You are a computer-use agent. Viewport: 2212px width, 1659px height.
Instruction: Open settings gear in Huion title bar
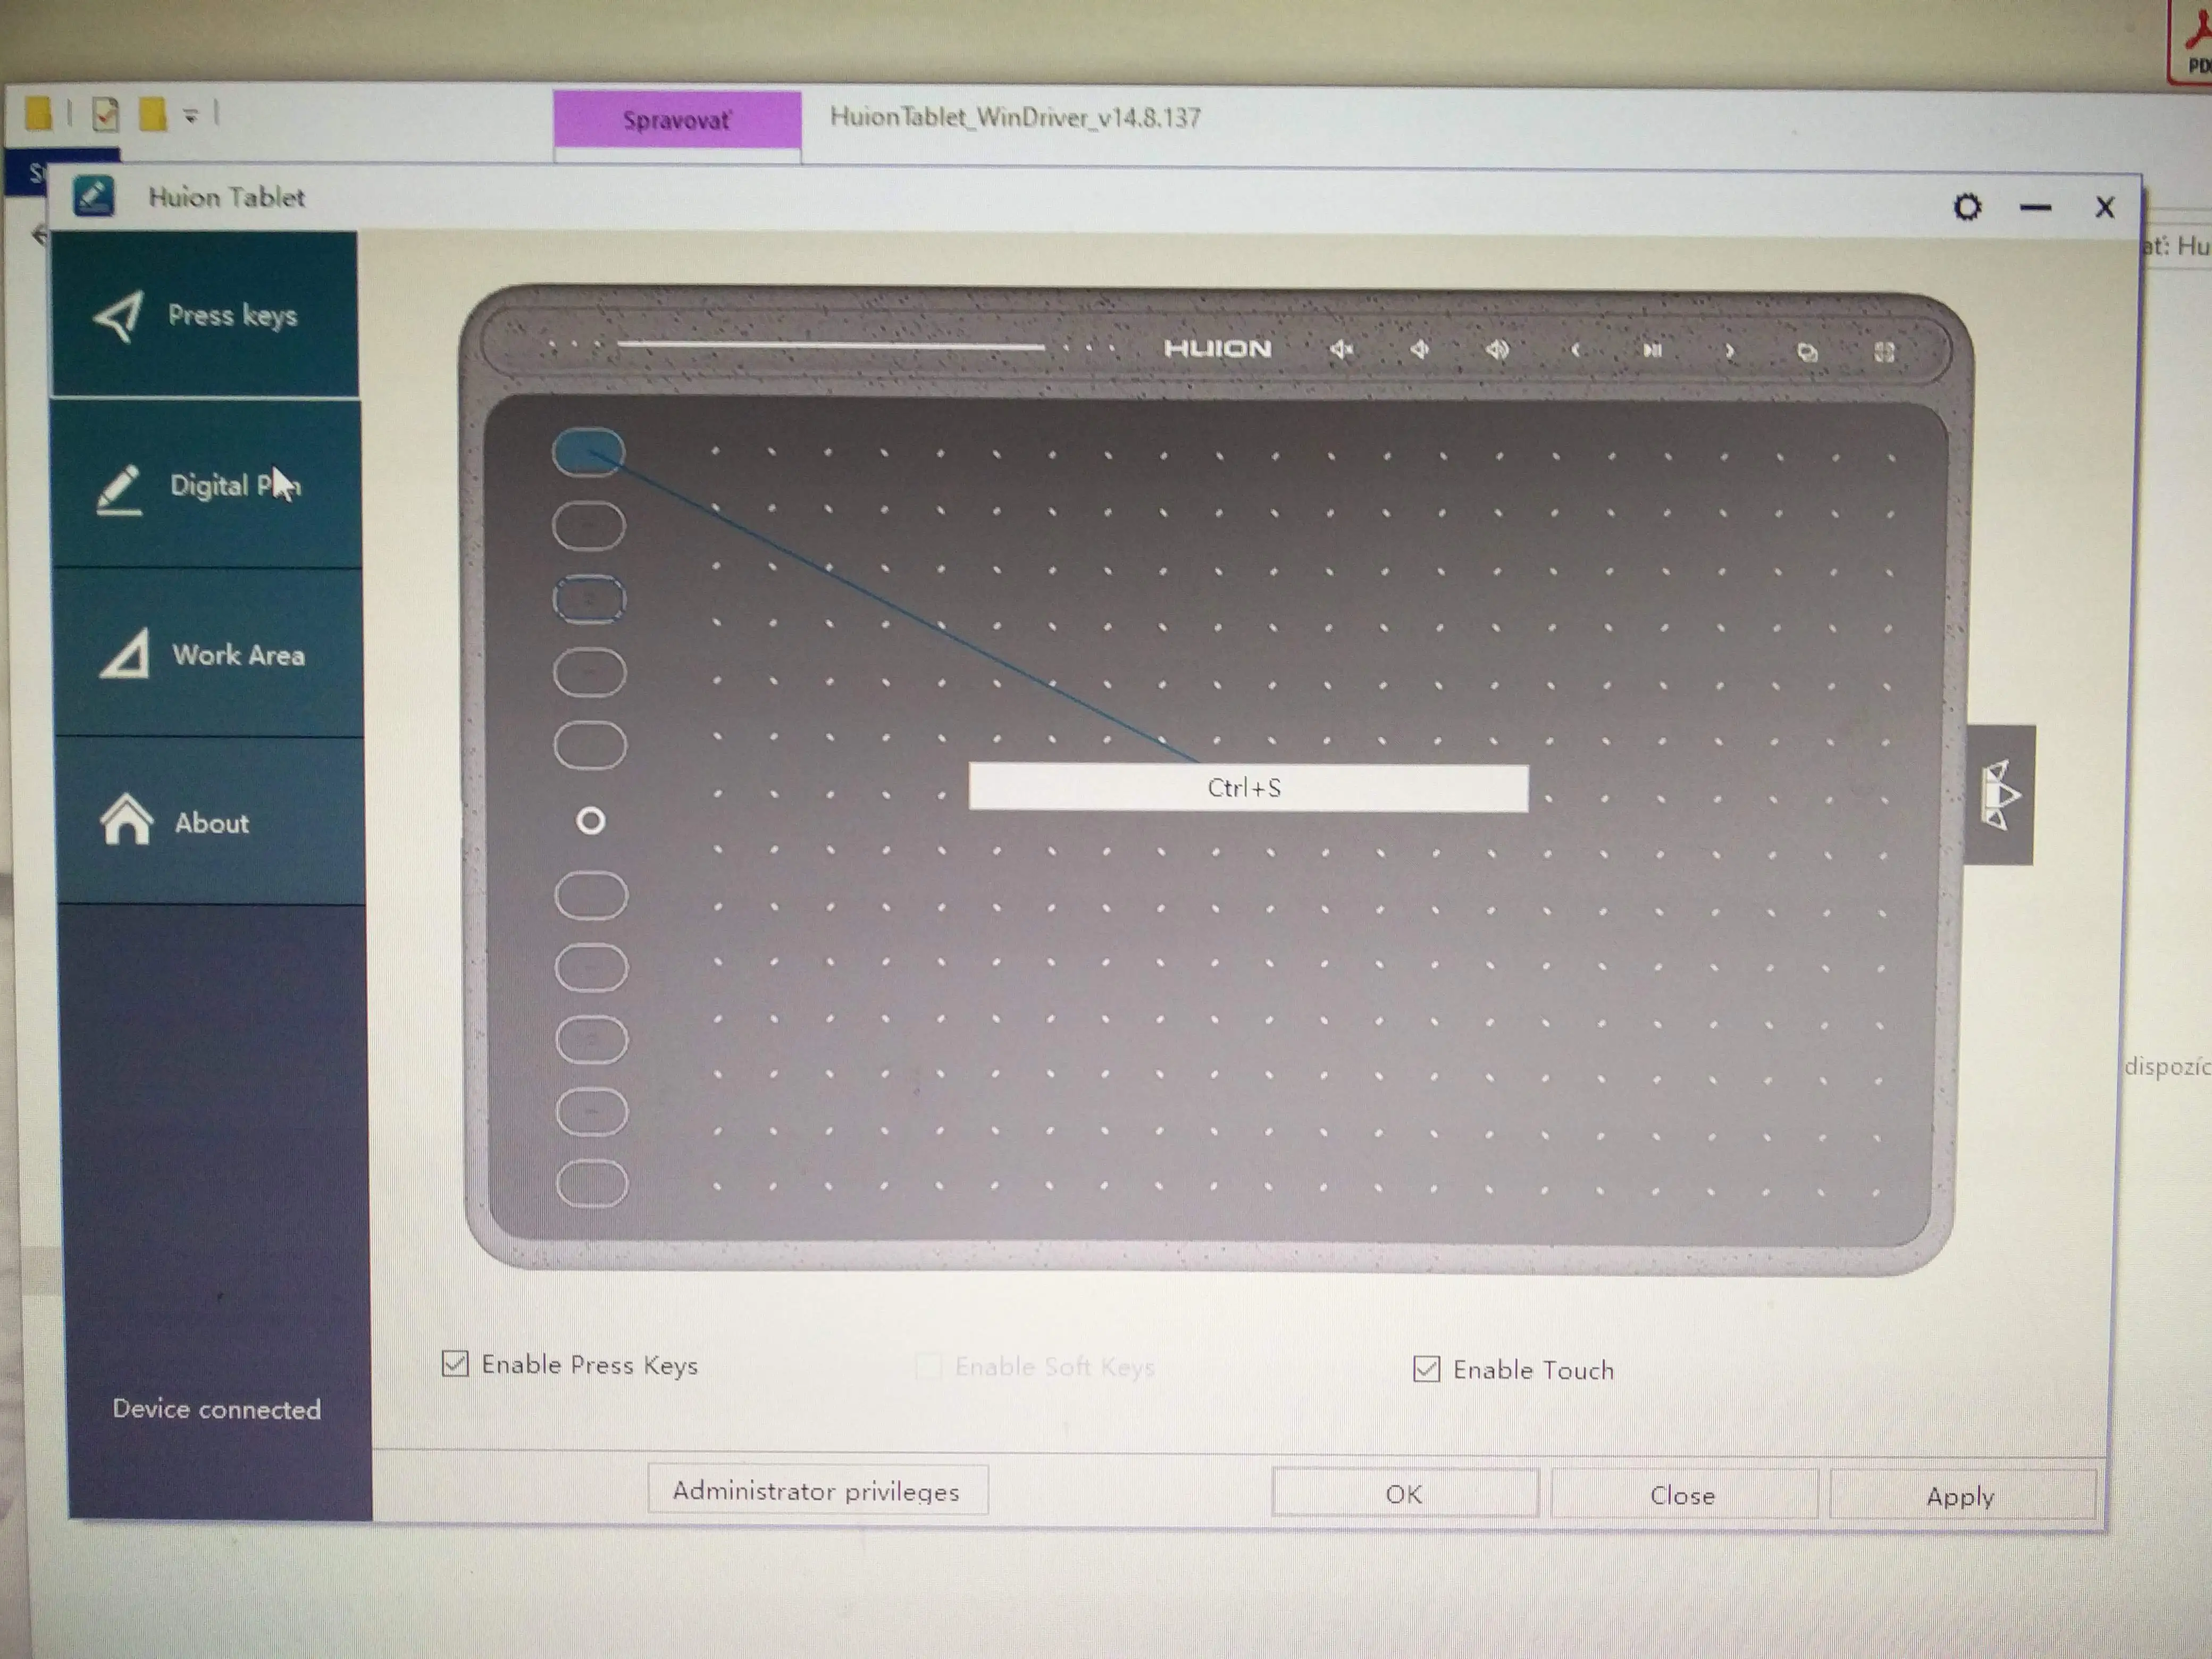pyautogui.click(x=1967, y=207)
